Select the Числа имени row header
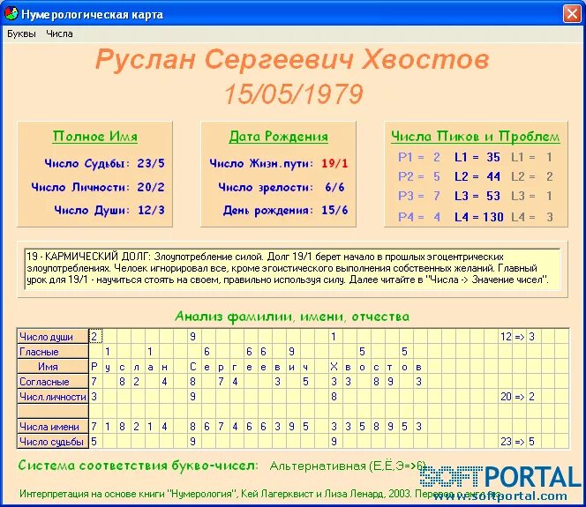 coord(52,426)
